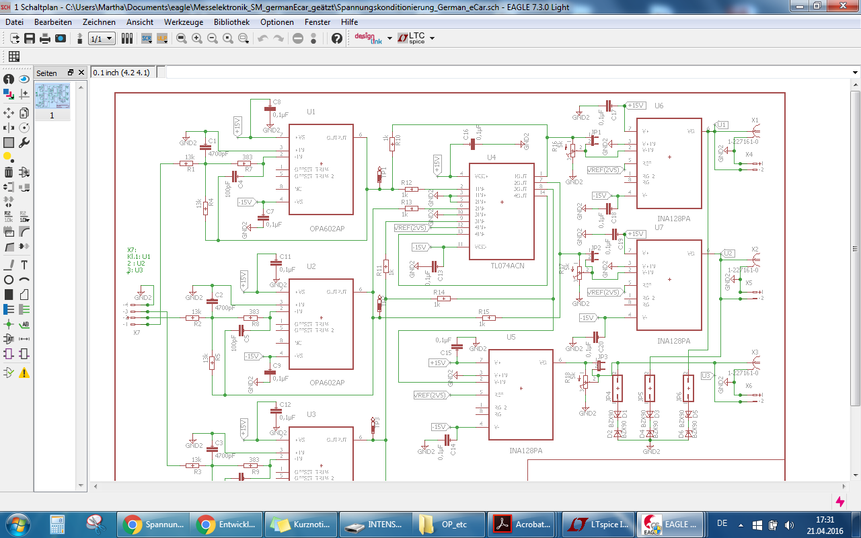Select the Rectangle tool
This screenshot has width=861, height=538.
[x=9, y=295]
